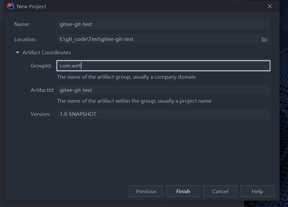The height and width of the screenshot is (207, 288).
Task: Click the IntelliJ IDEA logo icon in title bar
Action: click(11, 6)
